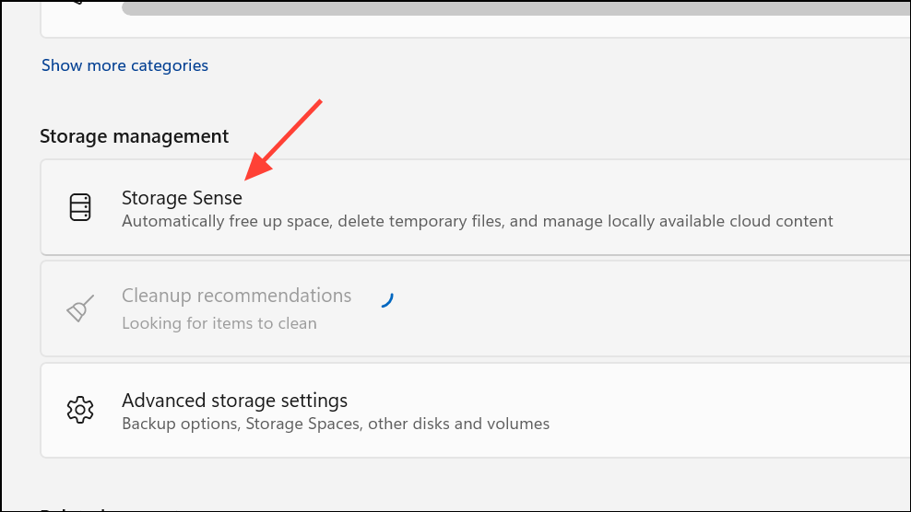Click the Storage management section heading

134,136
